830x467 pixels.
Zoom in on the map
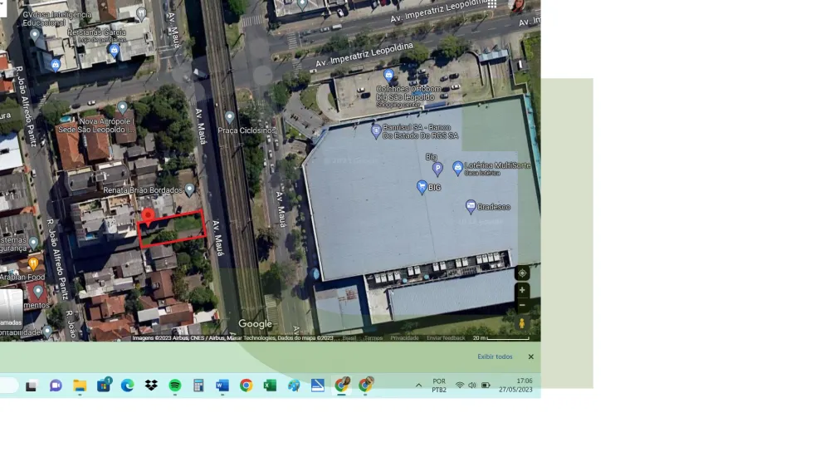[x=522, y=291]
